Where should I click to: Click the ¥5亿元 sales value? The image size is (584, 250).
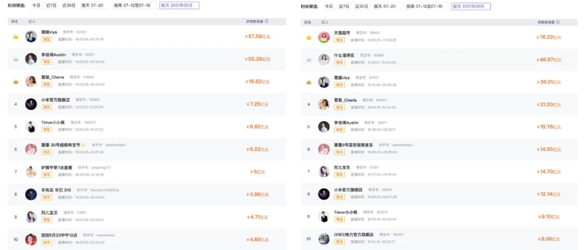click(x=257, y=172)
